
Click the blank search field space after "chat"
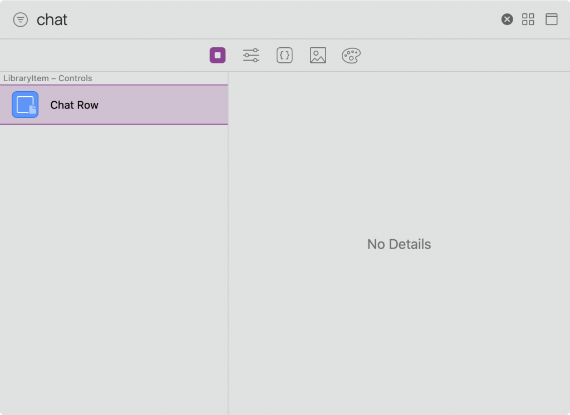click(x=283, y=19)
